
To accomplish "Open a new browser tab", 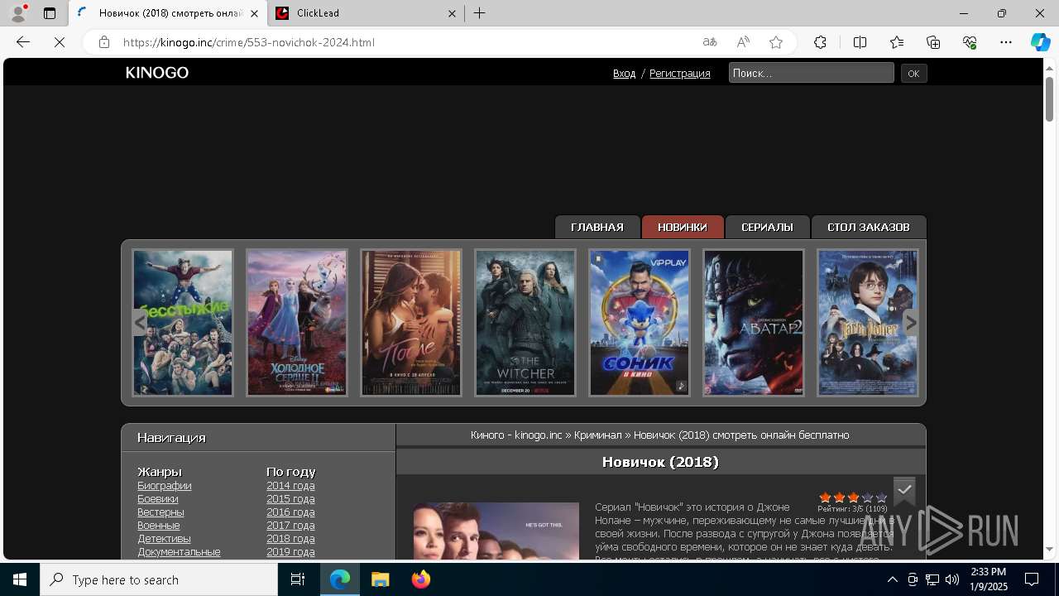I will [x=480, y=13].
